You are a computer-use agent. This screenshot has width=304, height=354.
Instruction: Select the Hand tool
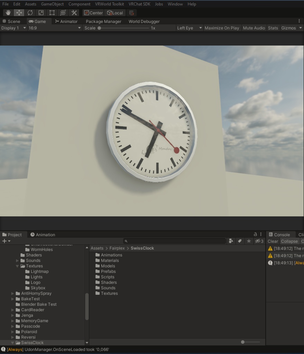tap(8, 13)
